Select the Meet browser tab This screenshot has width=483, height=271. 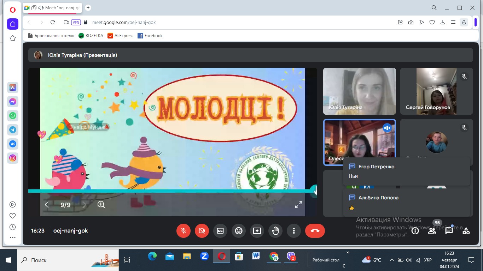click(x=53, y=8)
